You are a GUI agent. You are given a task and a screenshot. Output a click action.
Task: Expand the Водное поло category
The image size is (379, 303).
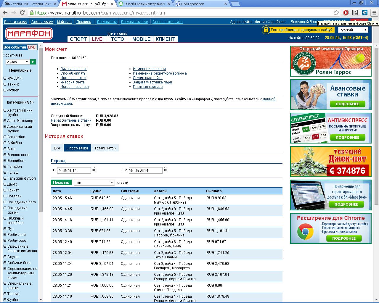pos(5,155)
